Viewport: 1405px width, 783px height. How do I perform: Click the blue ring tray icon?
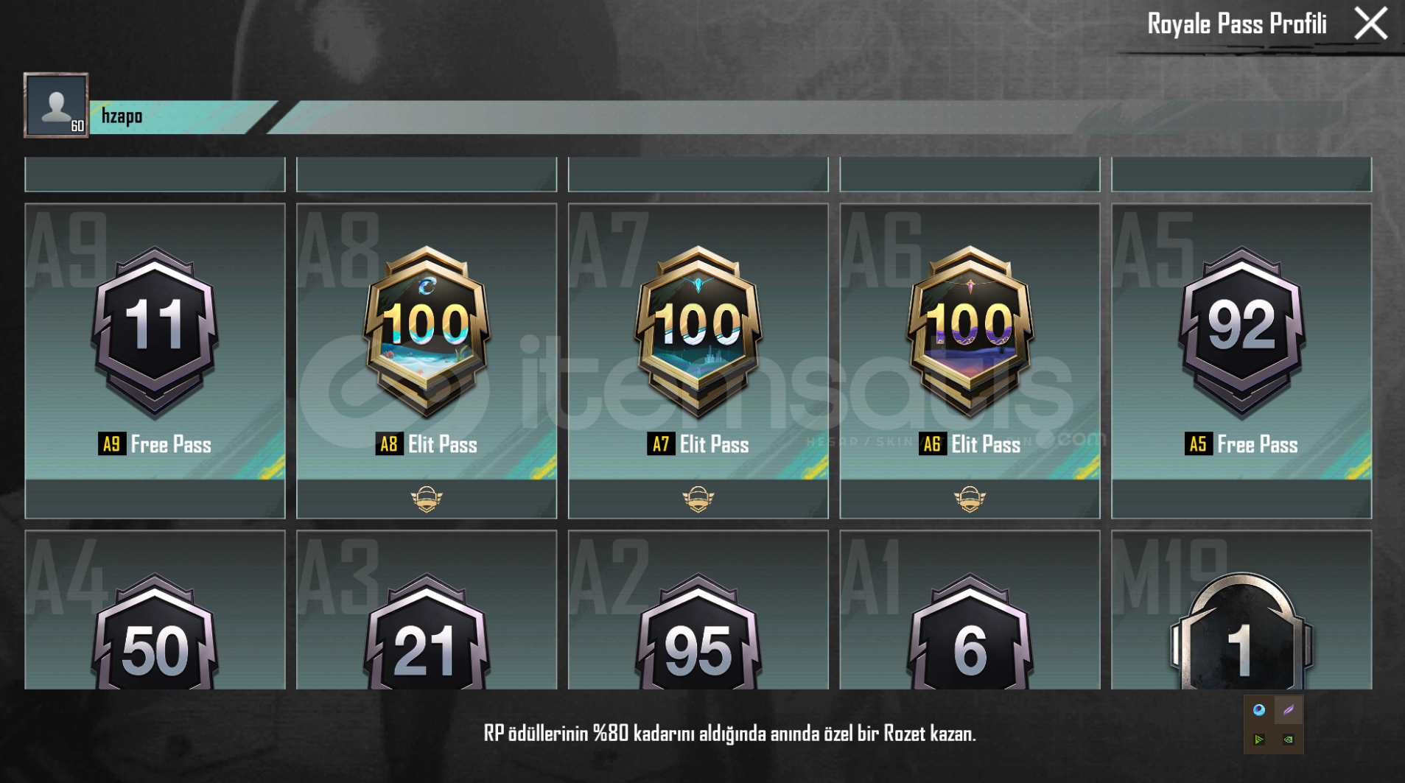tap(1259, 710)
